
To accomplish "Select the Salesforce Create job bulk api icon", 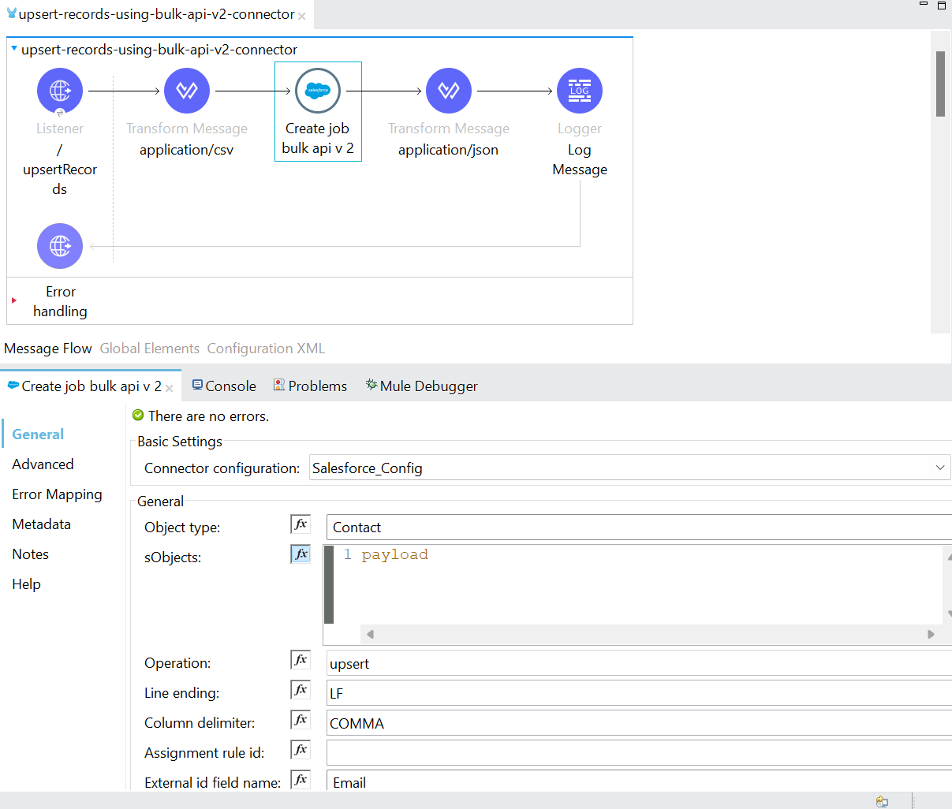I will click(318, 91).
